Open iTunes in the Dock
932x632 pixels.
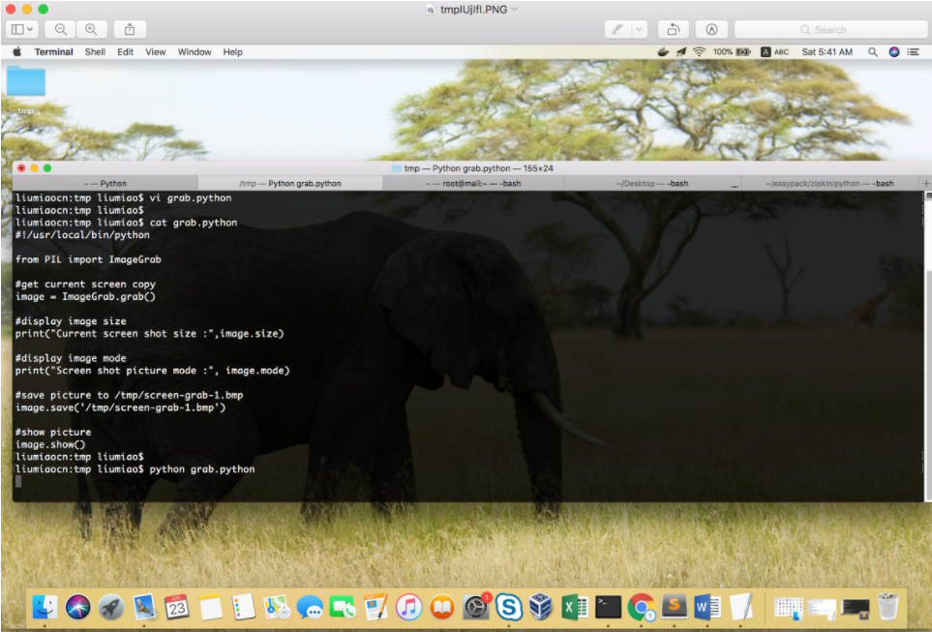(409, 607)
